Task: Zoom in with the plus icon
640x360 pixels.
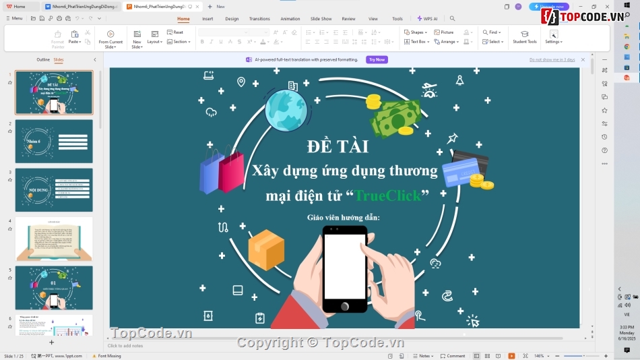Action: tap(606, 356)
